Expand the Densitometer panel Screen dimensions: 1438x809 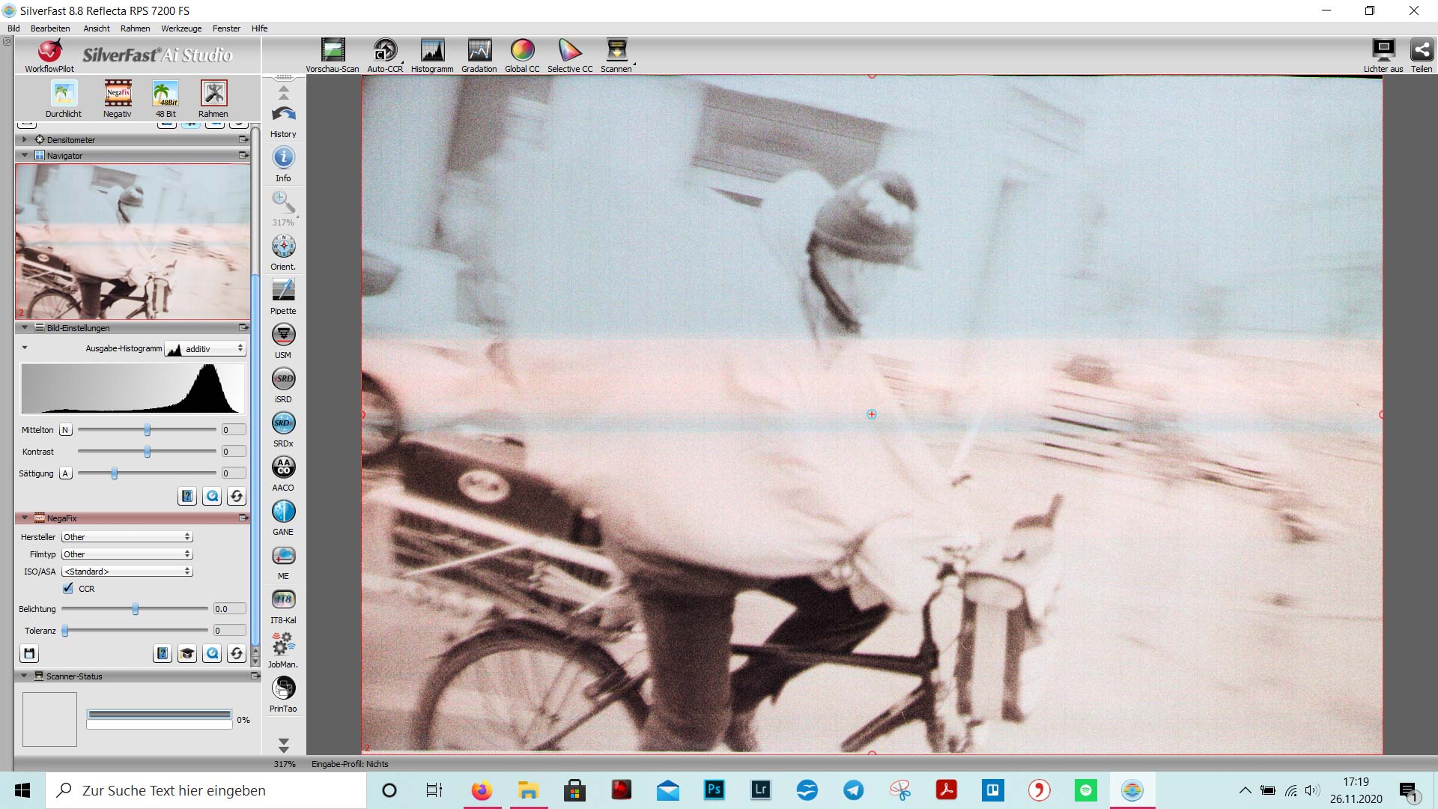[x=25, y=139]
